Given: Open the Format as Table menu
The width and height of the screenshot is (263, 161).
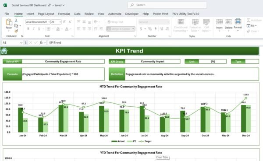Looking at the screenshot, I should (x=195, y=25).
